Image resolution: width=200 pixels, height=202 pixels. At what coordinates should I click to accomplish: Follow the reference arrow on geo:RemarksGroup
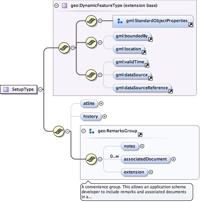[140, 135]
